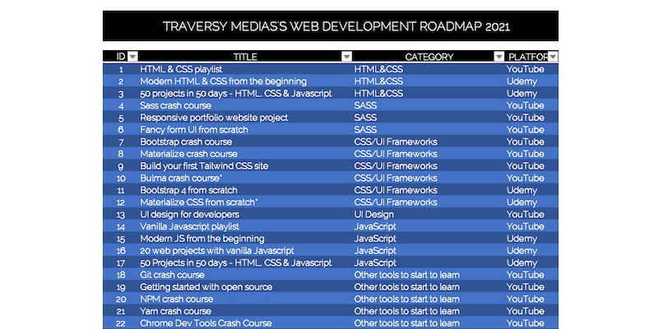Open the CATEGORY column filter dropdown

point(499,57)
